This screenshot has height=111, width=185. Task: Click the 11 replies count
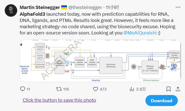28,89
